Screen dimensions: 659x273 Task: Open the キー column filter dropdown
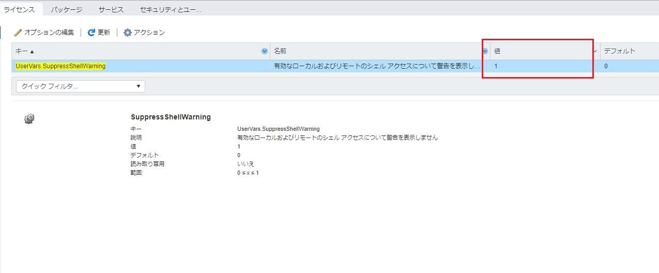(x=265, y=51)
